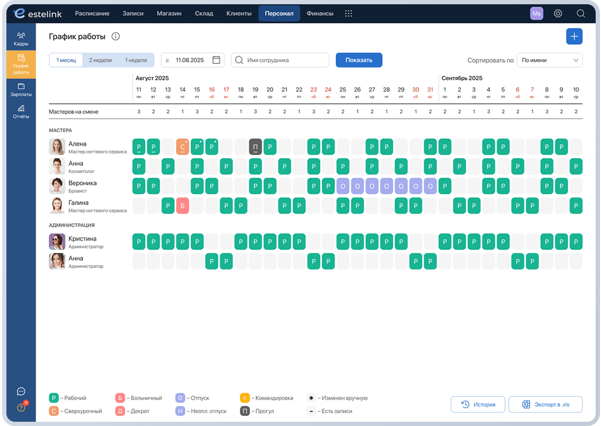Open the Зарплаты sidebar section
The height and width of the screenshot is (426, 601).
tap(21, 90)
